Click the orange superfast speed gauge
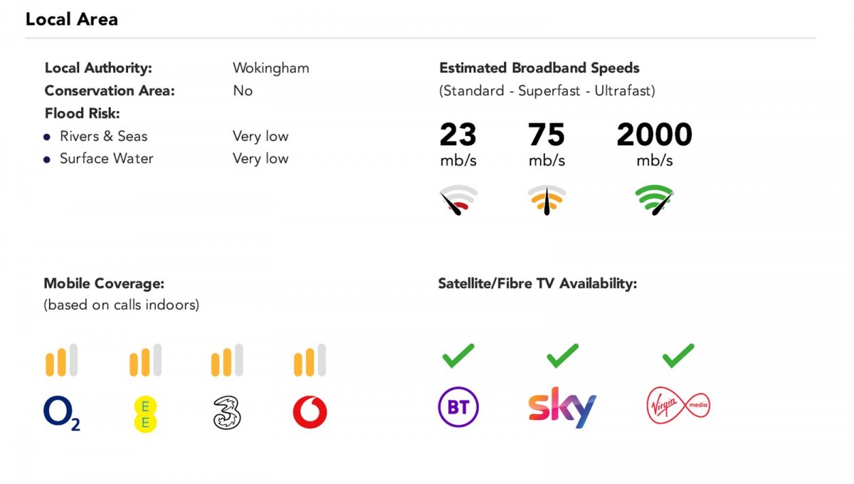Image resolution: width=854 pixels, height=484 pixels. tap(547, 200)
